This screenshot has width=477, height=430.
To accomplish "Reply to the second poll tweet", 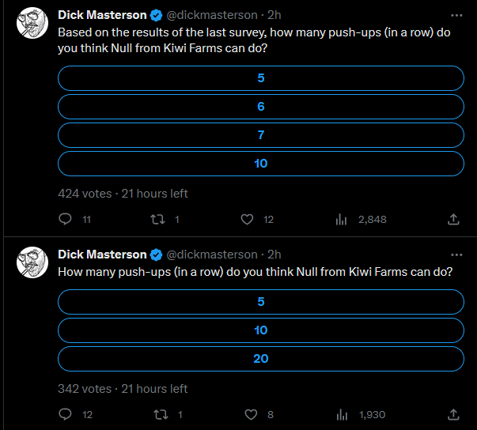I will 66,414.
